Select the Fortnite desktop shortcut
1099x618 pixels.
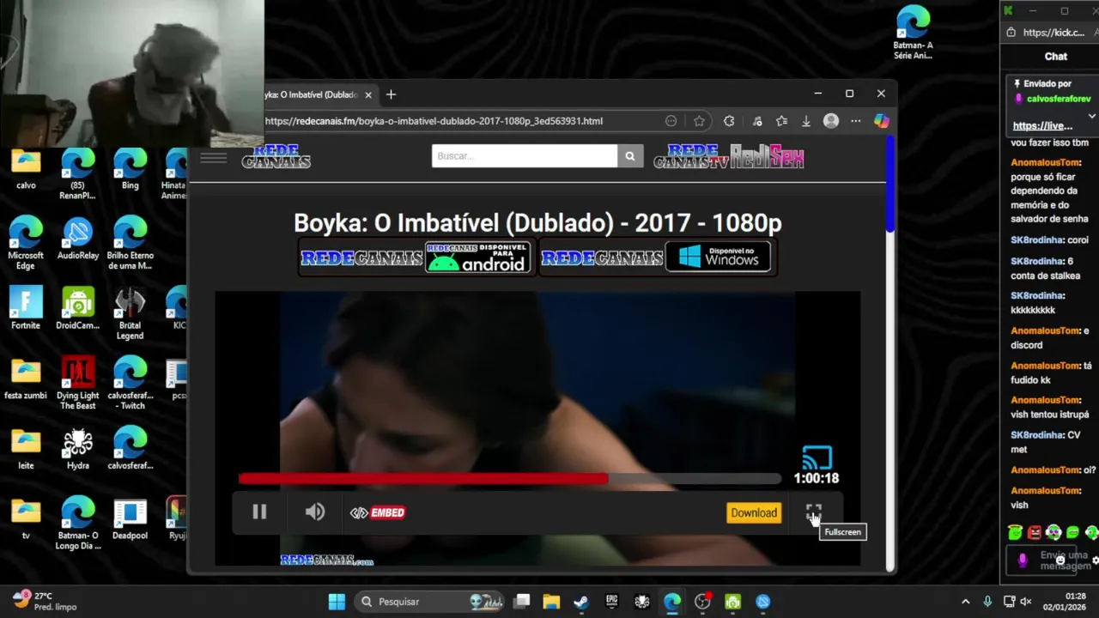pyautogui.click(x=26, y=308)
